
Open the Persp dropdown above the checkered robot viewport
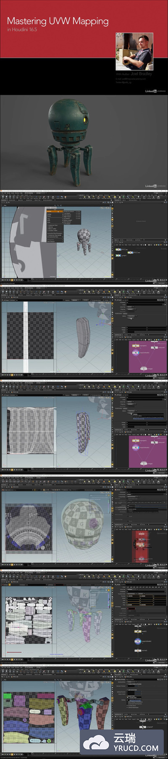point(102,208)
